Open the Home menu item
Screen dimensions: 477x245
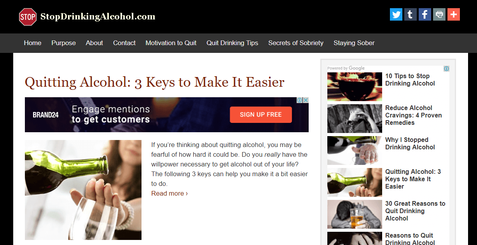(33, 43)
